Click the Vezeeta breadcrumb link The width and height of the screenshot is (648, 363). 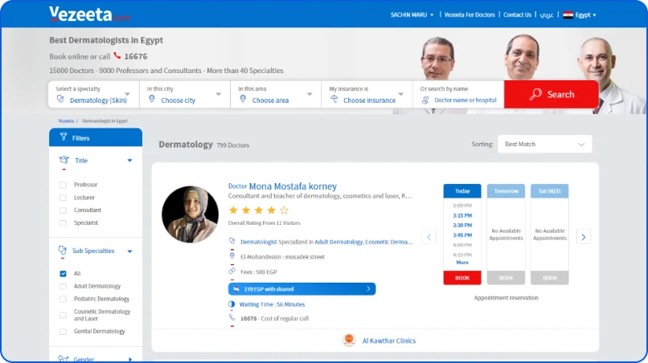point(66,121)
